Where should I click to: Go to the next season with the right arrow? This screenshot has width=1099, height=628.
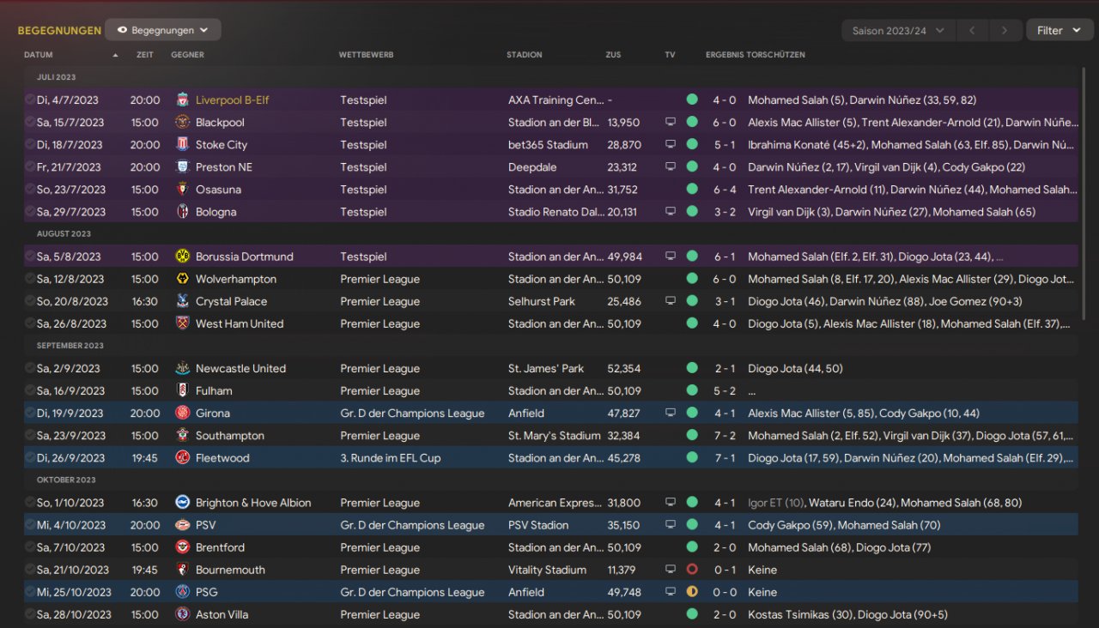(1005, 30)
